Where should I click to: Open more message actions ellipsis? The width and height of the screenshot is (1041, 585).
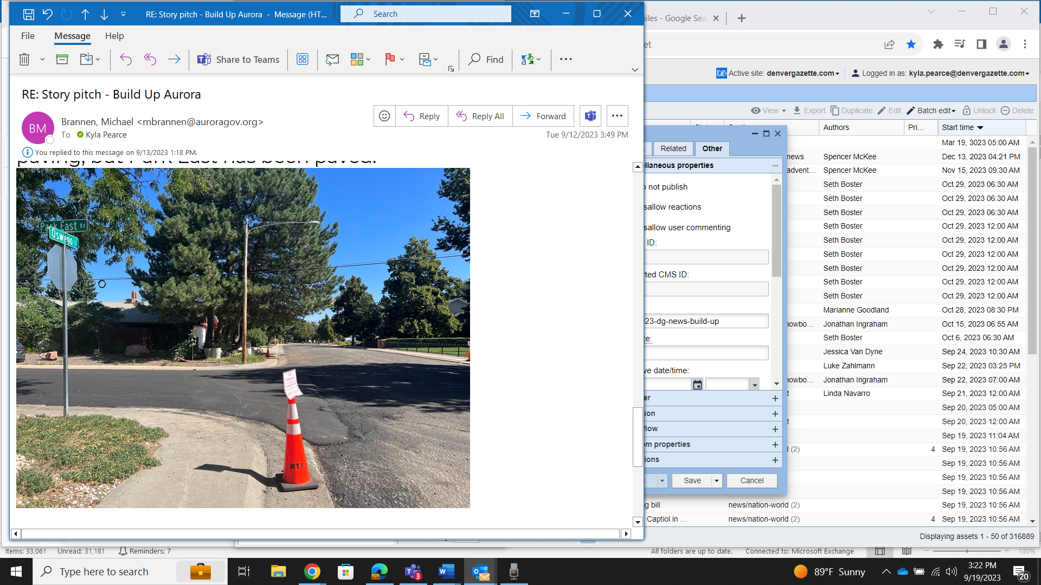point(617,116)
